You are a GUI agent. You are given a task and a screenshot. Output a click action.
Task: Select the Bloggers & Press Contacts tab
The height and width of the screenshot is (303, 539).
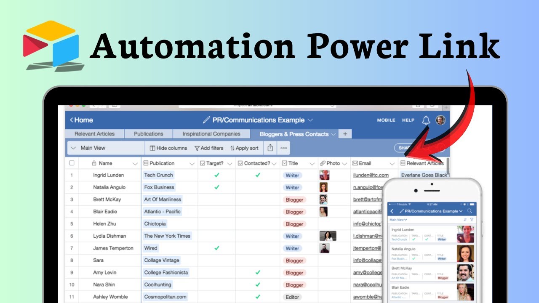(294, 134)
